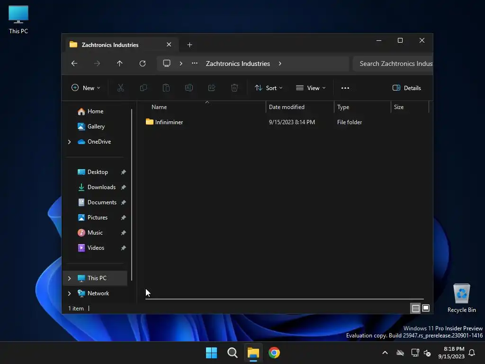This screenshot has height=364, width=485.
Task: Click the Forward navigation arrow
Action: [97, 64]
